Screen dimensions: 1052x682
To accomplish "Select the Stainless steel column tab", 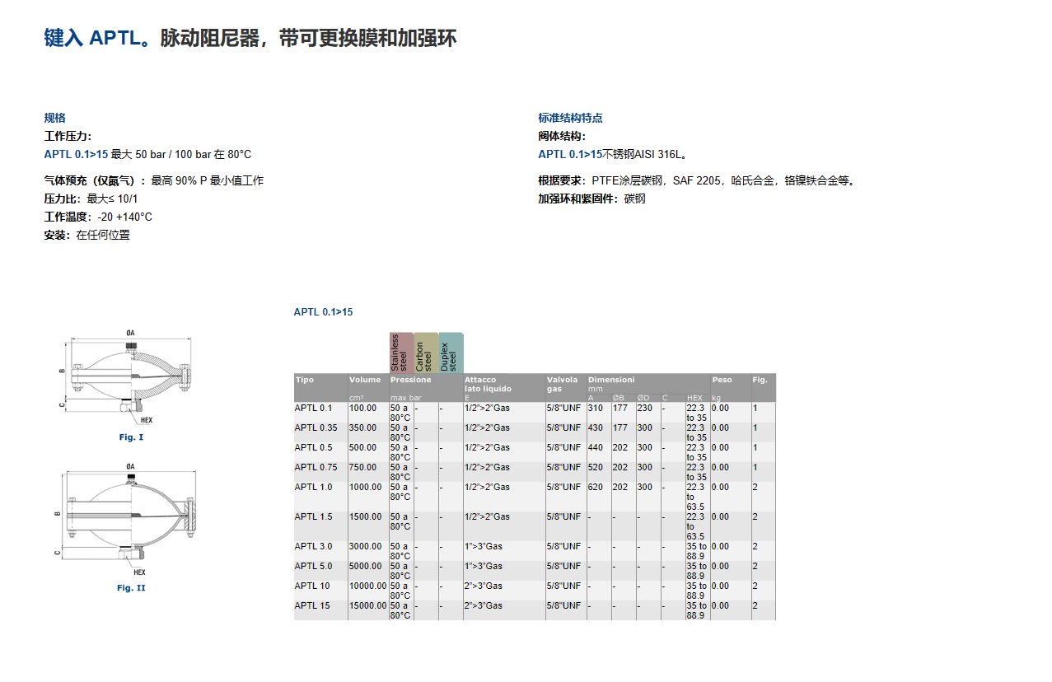I will (401, 353).
